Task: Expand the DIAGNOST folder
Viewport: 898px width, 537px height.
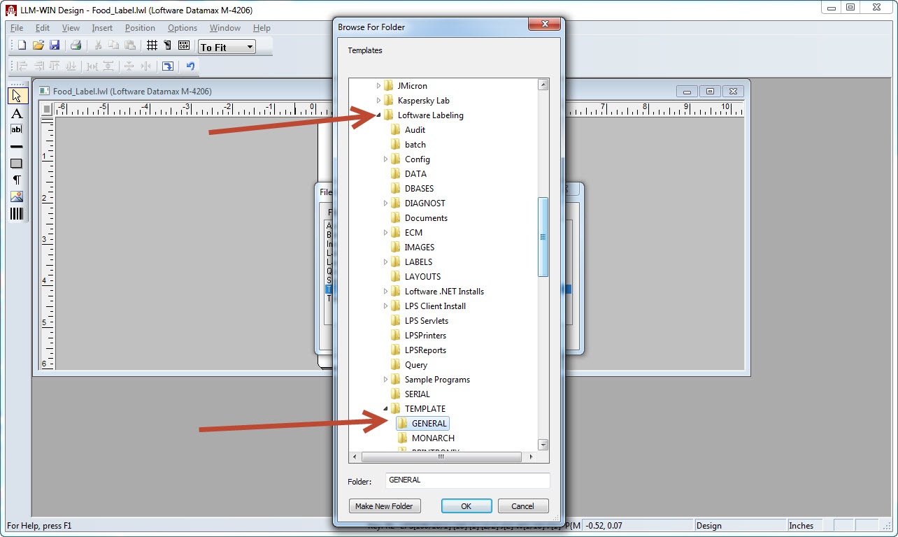Action: 386,203
